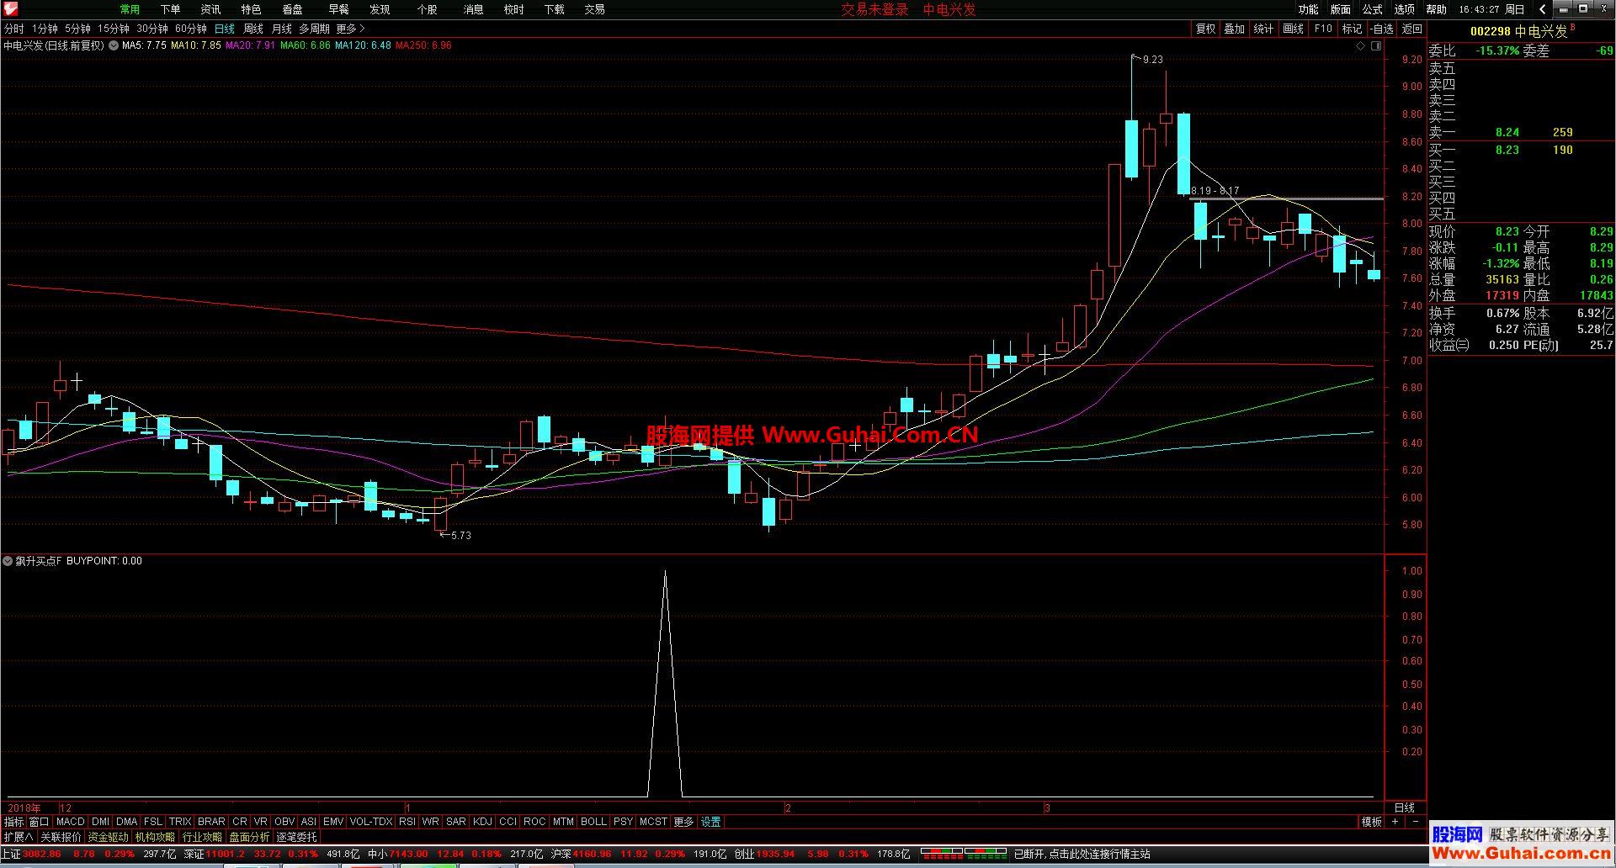Select the OBV indicator
1616x868 pixels.
tap(284, 822)
